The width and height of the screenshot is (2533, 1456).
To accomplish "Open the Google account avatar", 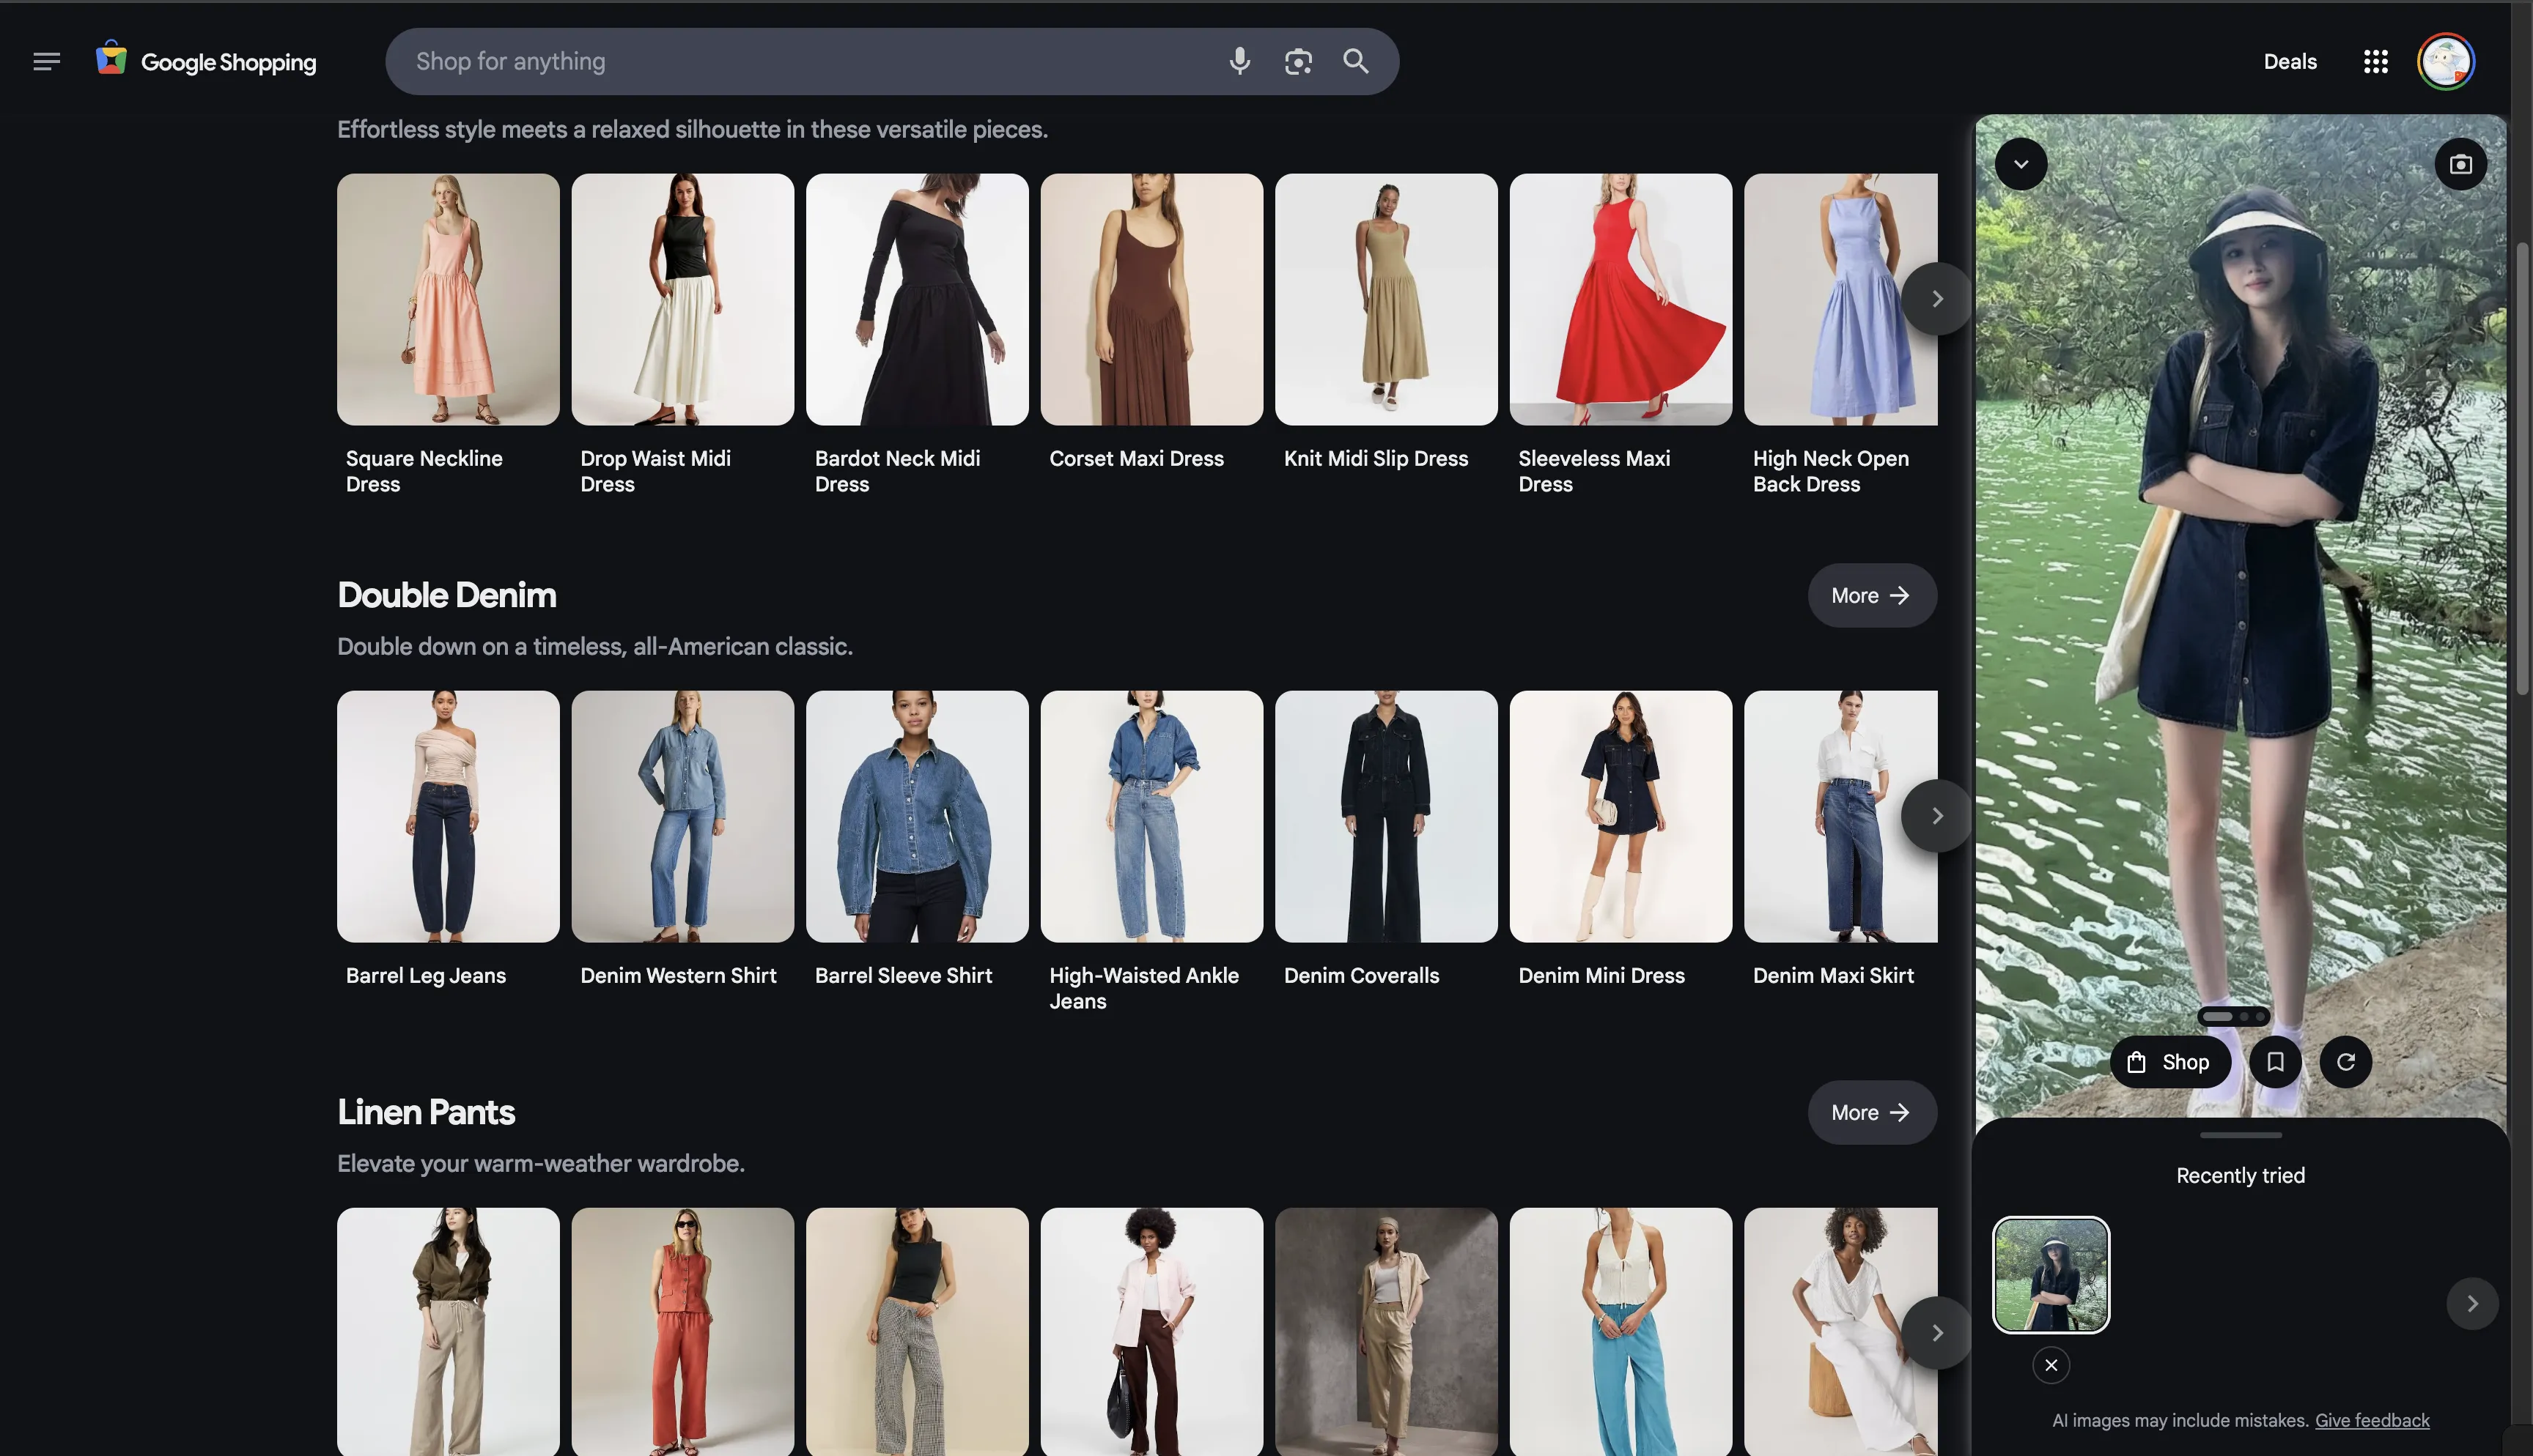I will (x=2446, y=62).
